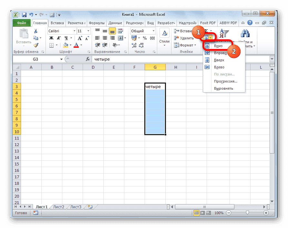Toggle italic formatting
The height and width of the screenshot is (228, 288).
point(59,38)
